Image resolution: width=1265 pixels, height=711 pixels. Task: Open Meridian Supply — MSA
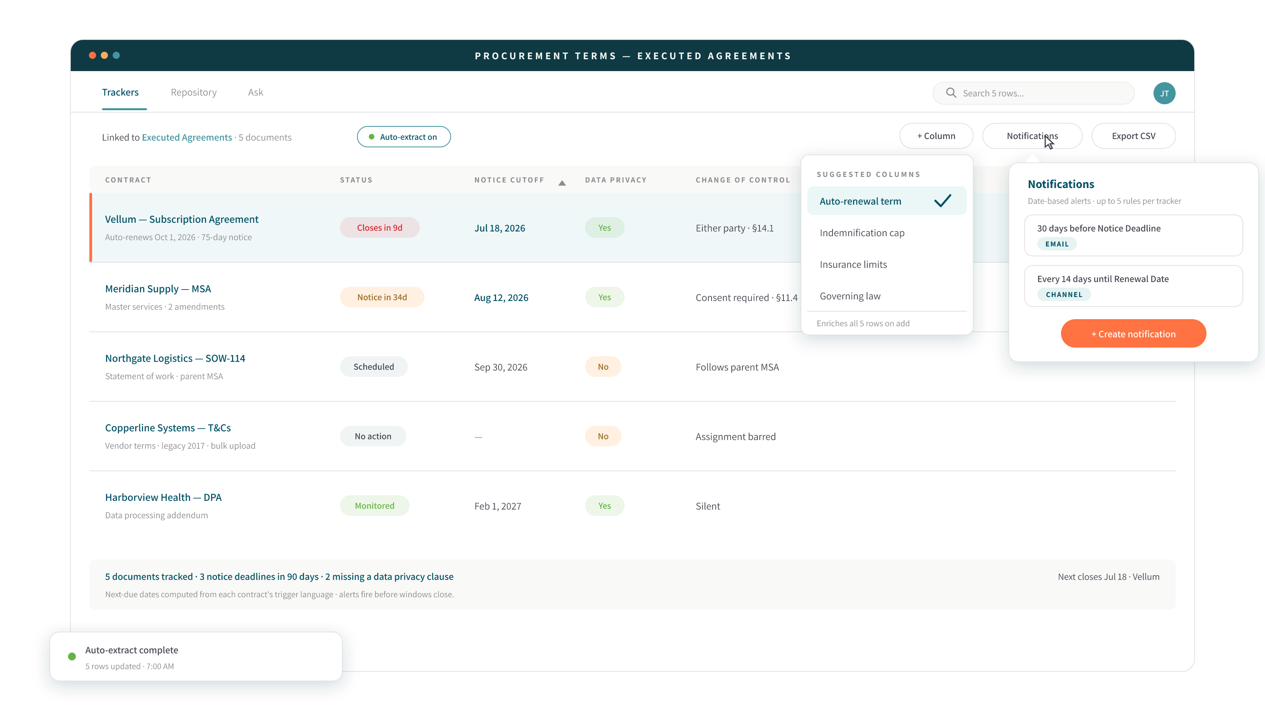[x=158, y=289]
